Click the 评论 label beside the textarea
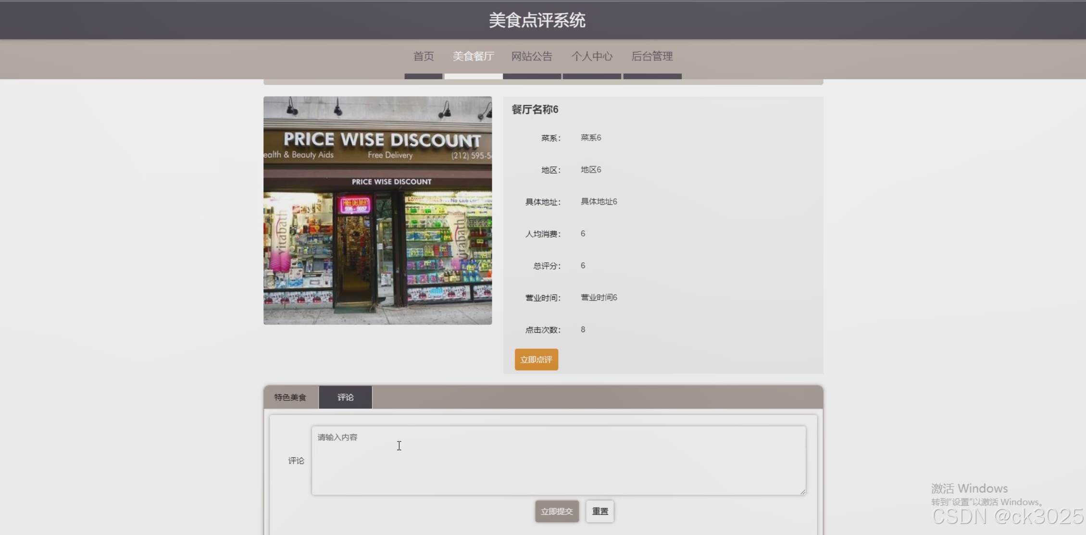The image size is (1086, 535). click(x=296, y=460)
